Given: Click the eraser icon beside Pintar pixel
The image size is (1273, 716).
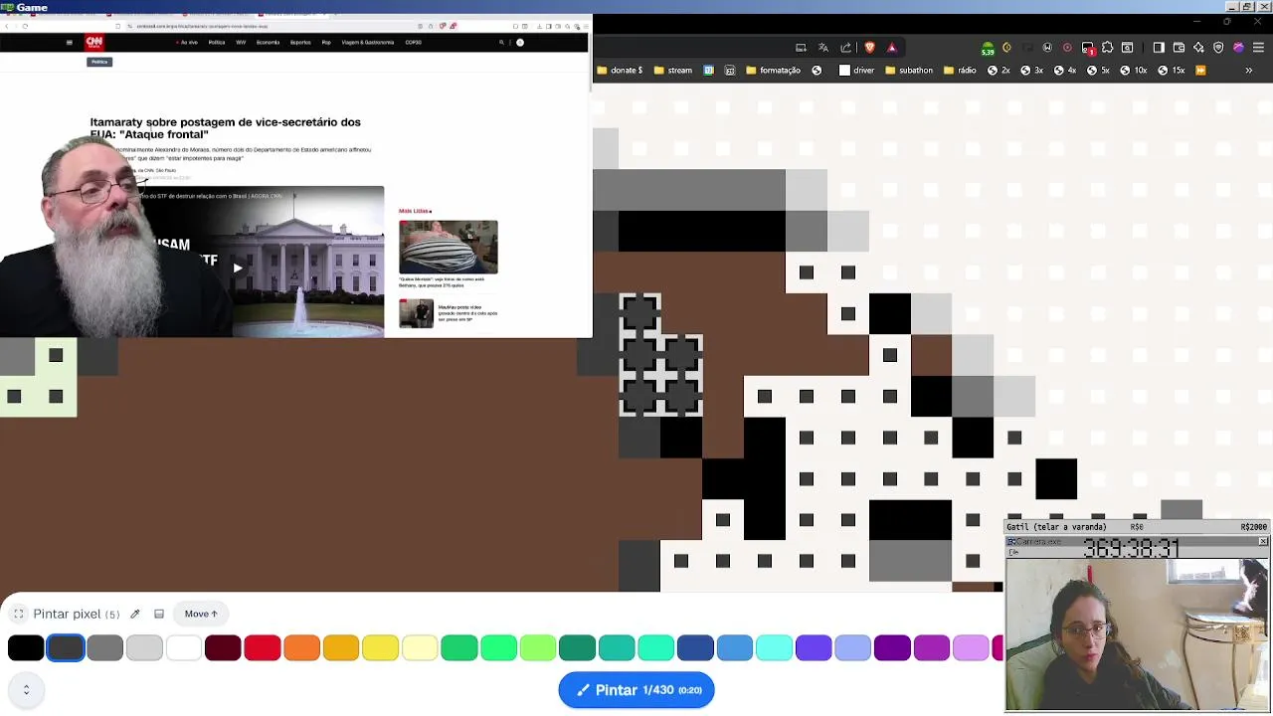Looking at the screenshot, I should coord(159,614).
